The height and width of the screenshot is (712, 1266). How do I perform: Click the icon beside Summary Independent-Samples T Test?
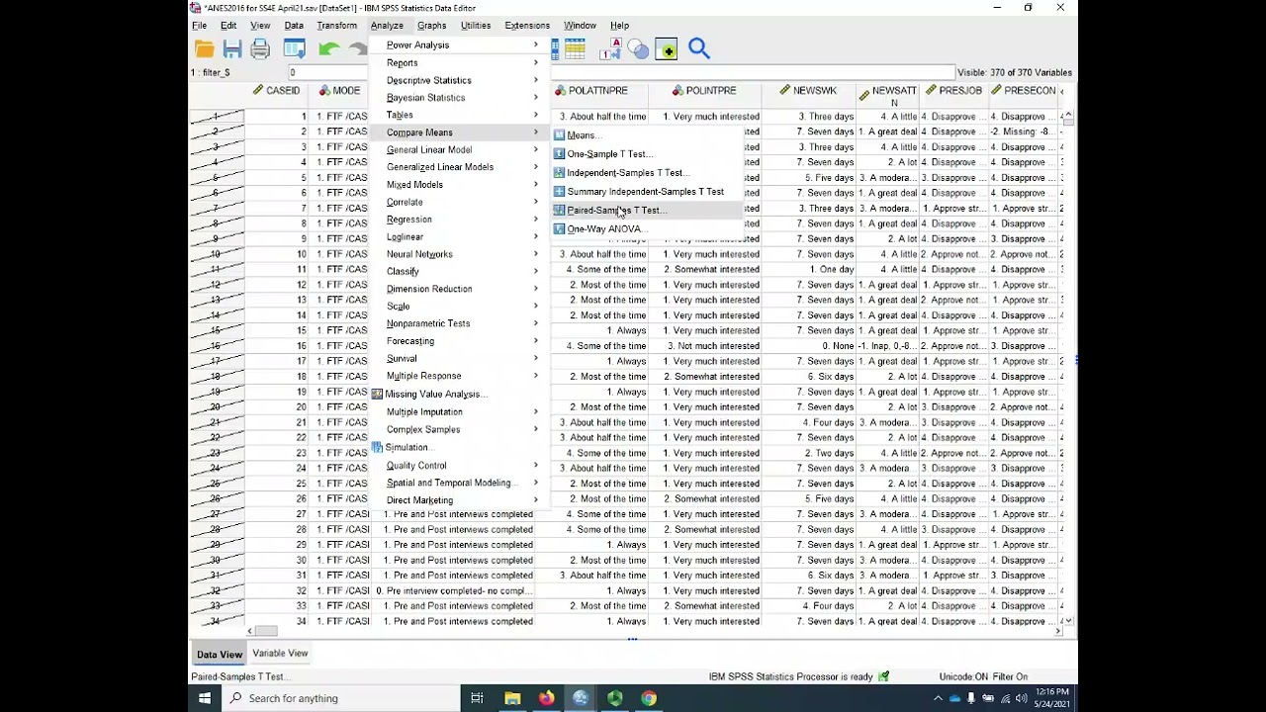click(559, 192)
